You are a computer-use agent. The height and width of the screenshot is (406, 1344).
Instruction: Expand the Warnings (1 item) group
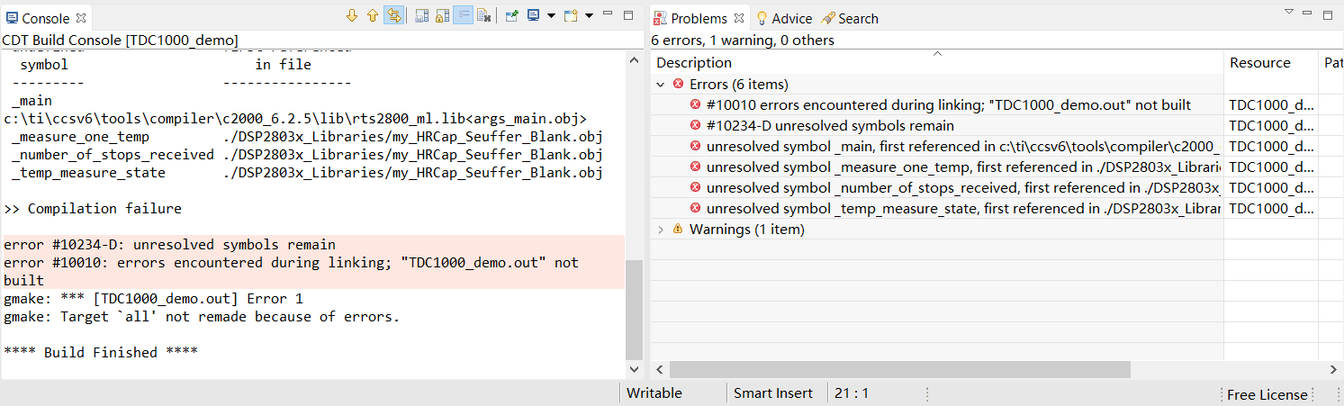[x=662, y=230]
